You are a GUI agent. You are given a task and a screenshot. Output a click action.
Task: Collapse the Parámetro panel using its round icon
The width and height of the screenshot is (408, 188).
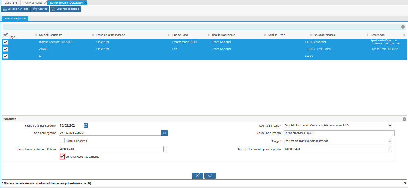pyautogui.click(x=404, y=119)
